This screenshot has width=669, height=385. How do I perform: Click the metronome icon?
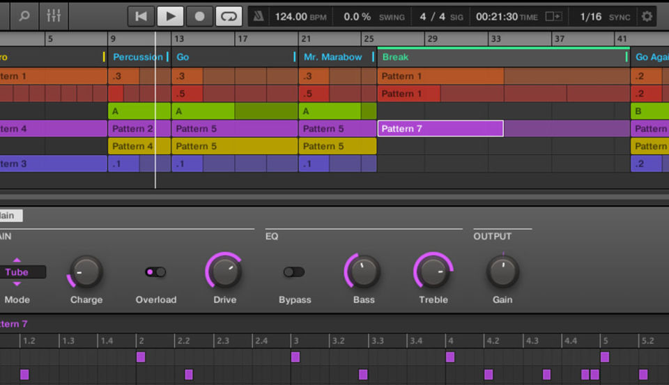tap(259, 16)
